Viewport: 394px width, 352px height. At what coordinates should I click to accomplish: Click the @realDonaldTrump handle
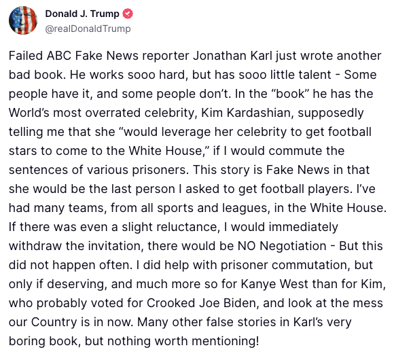click(88, 29)
